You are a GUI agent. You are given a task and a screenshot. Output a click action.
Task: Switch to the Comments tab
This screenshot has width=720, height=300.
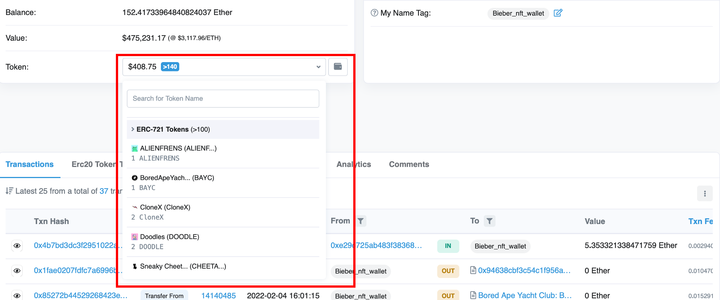click(409, 164)
